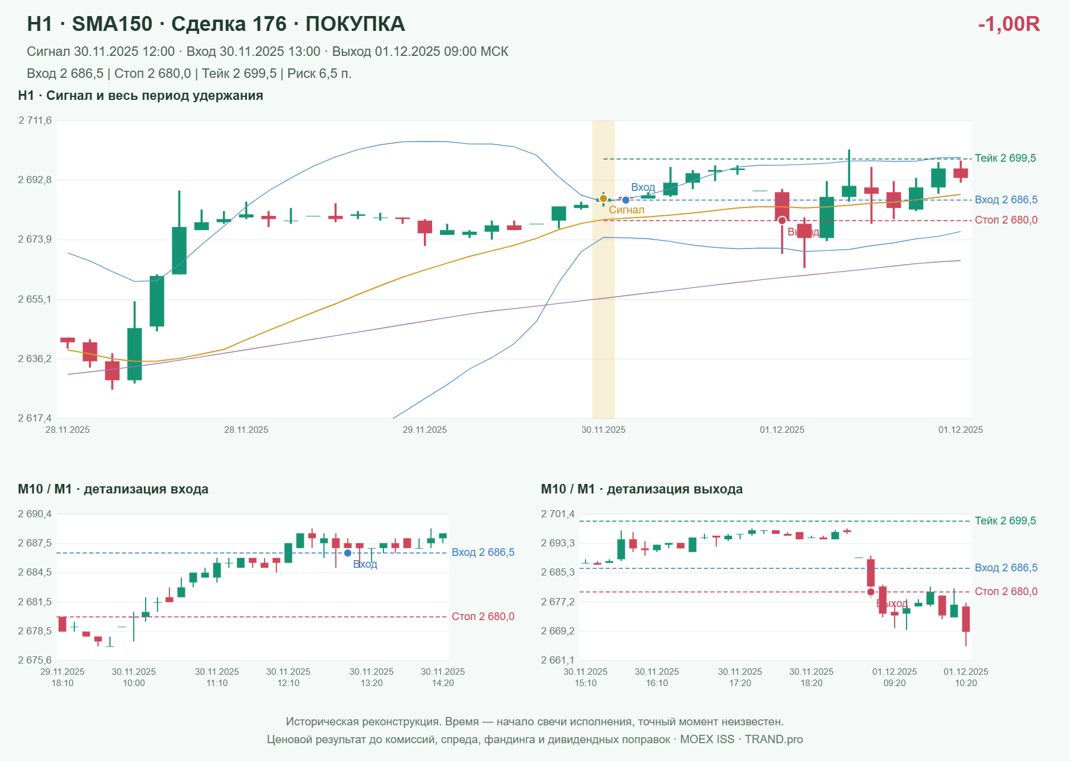This screenshot has width=1070, height=761.
Task: Click the 'Сигнал' annotation label on H1 chart
Action: tap(627, 210)
